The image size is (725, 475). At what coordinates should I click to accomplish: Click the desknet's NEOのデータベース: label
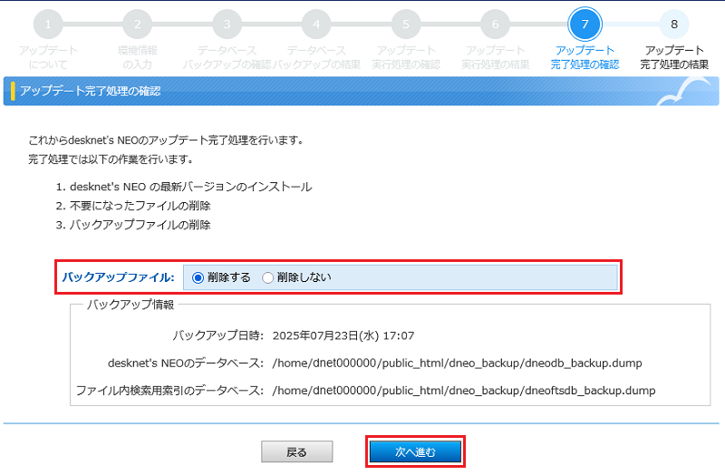[x=186, y=364]
